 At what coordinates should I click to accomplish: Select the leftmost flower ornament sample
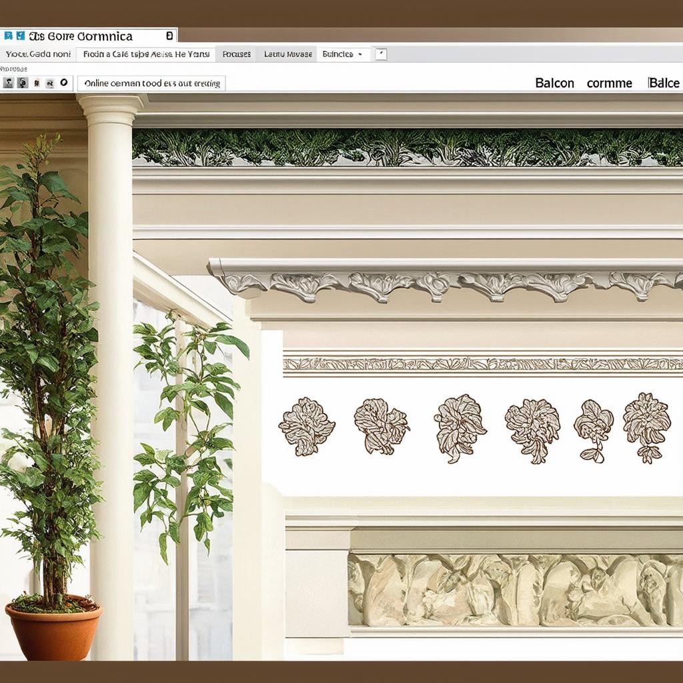[306, 426]
